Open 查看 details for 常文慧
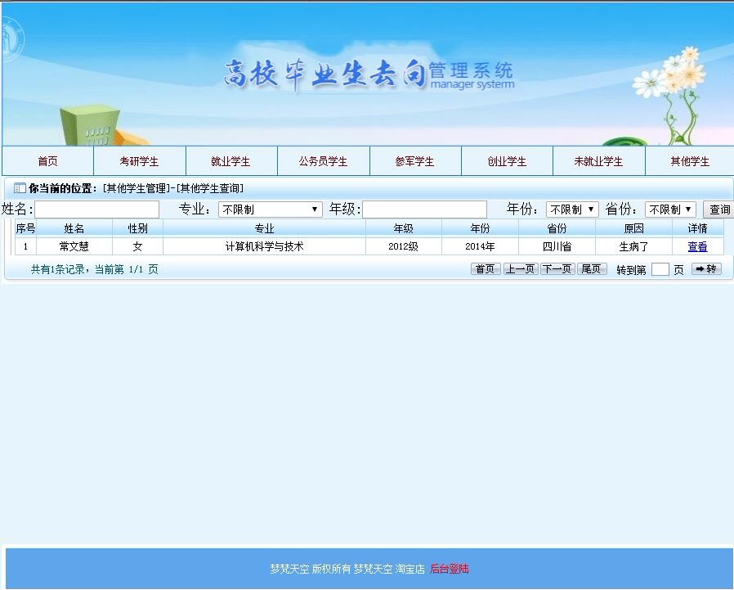 pos(697,246)
